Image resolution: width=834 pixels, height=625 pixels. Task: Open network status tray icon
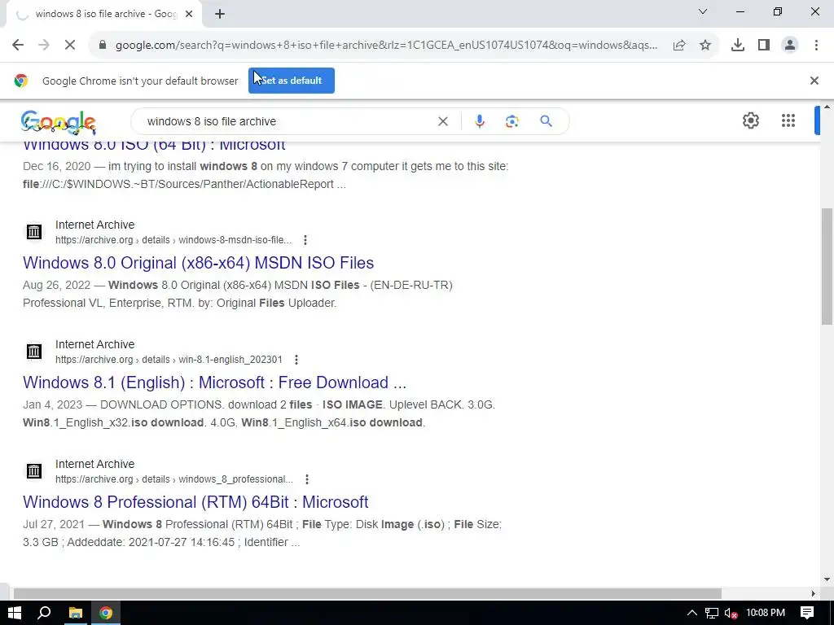712,613
